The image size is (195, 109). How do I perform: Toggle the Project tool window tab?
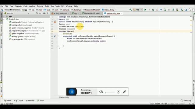point(1,17)
